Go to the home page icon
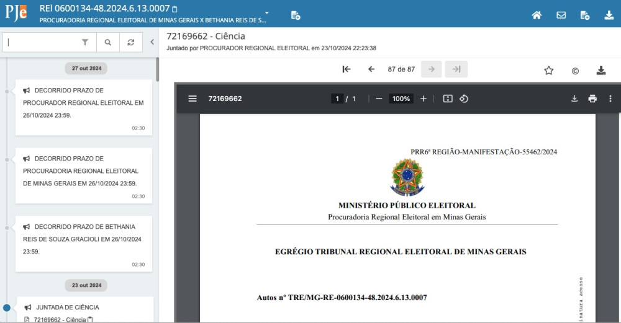Screen dimensions: 621x323 pos(537,15)
